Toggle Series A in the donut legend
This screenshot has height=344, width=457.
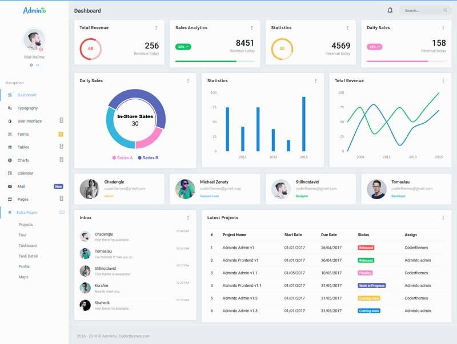click(122, 157)
